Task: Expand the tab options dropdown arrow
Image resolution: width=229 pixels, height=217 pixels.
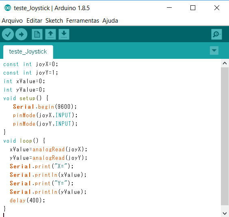Action: click(214, 50)
